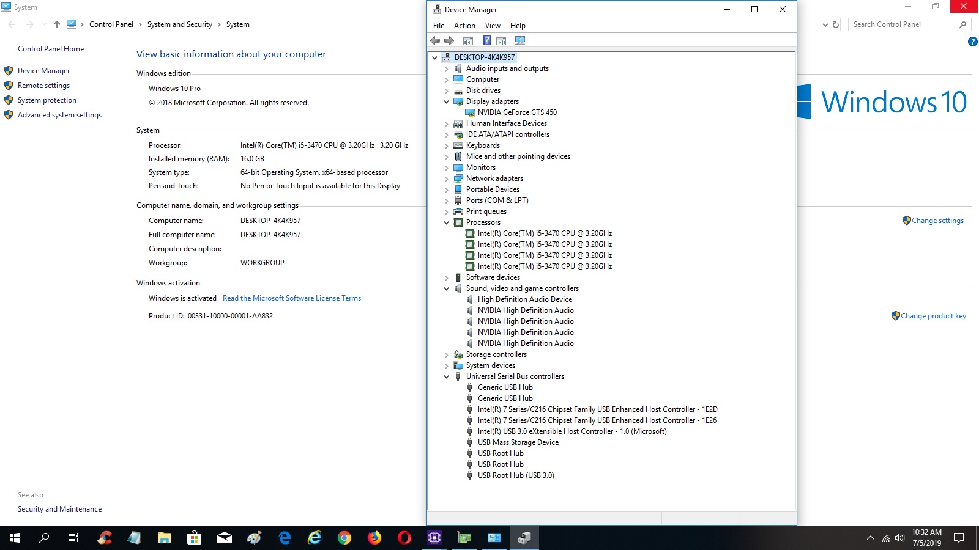
Task: Open the View menu in Device Manager
Action: 493,26
